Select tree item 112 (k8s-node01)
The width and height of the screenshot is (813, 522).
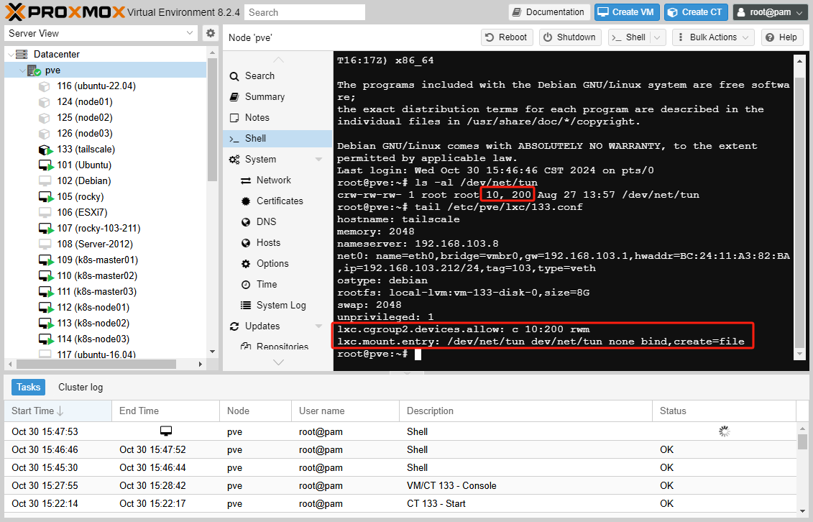click(x=105, y=308)
